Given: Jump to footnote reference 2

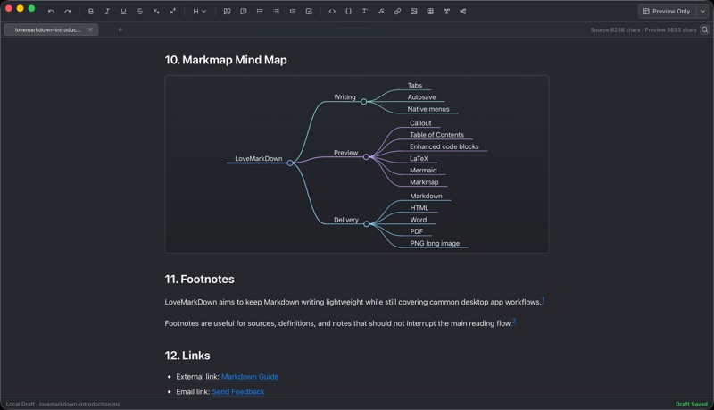Looking at the screenshot, I should [514, 322].
